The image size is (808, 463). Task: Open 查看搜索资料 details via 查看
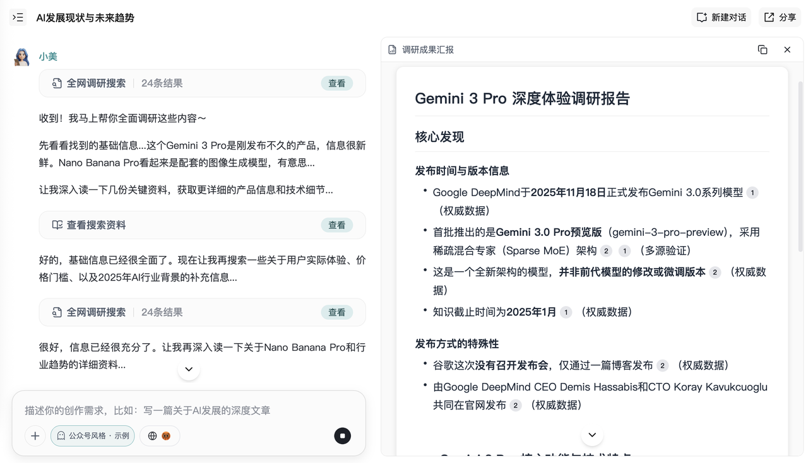point(336,225)
